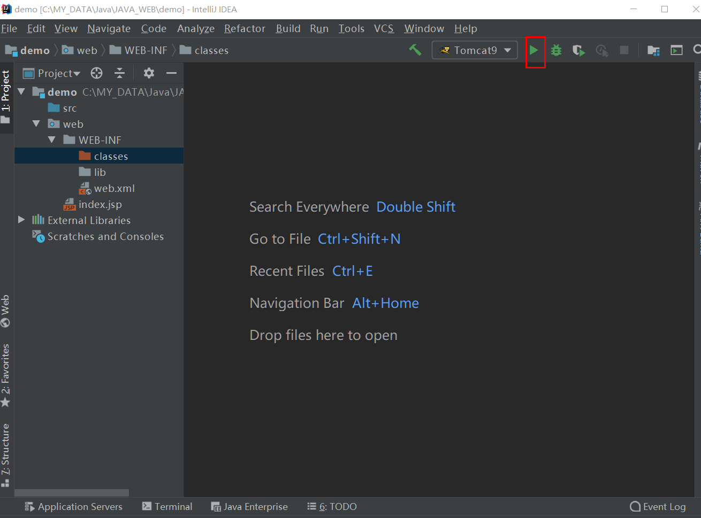The width and height of the screenshot is (701, 518).
Task: Collapse the WEB-INF folder node
Action: point(52,140)
